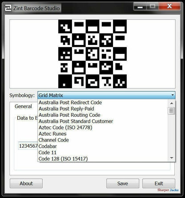The height and width of the screenshot is (198, 185).
Task: Click the list scrollbar up arrow
Action: (x=172, y=103)
